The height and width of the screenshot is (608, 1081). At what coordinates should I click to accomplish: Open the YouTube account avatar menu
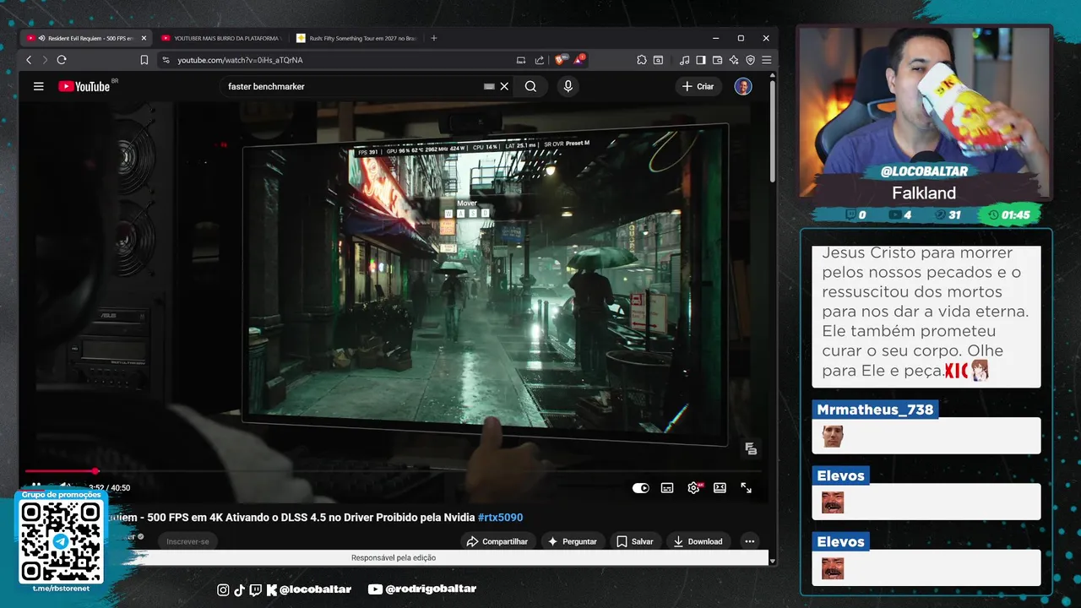tap(743, 86)
